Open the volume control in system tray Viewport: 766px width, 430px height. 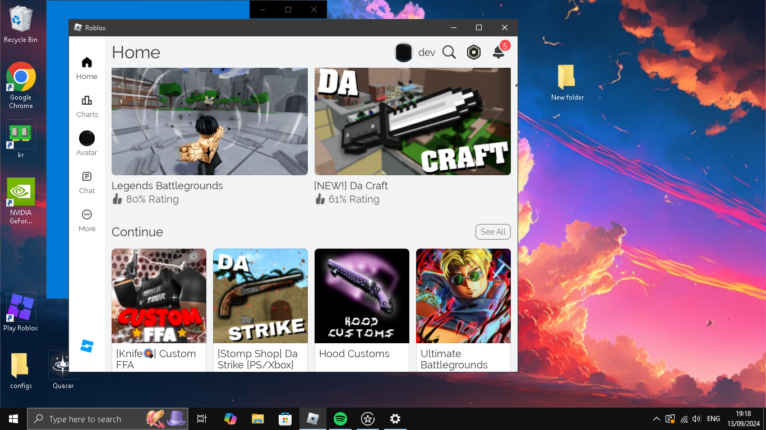tap(696, 419)
